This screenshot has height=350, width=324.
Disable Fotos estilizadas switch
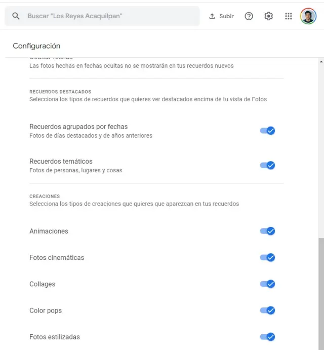[267, 337]
